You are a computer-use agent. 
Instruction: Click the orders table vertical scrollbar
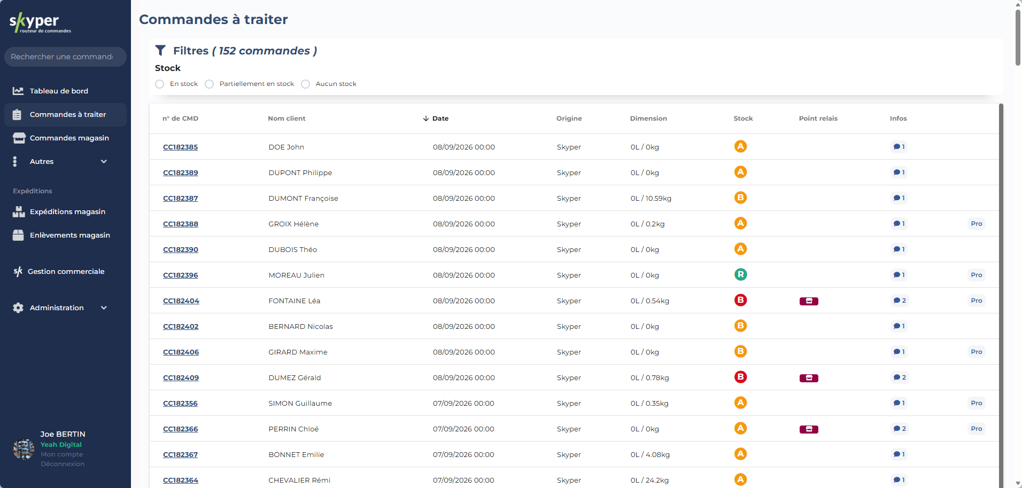pyautogui.click(x=1001, y=295)
